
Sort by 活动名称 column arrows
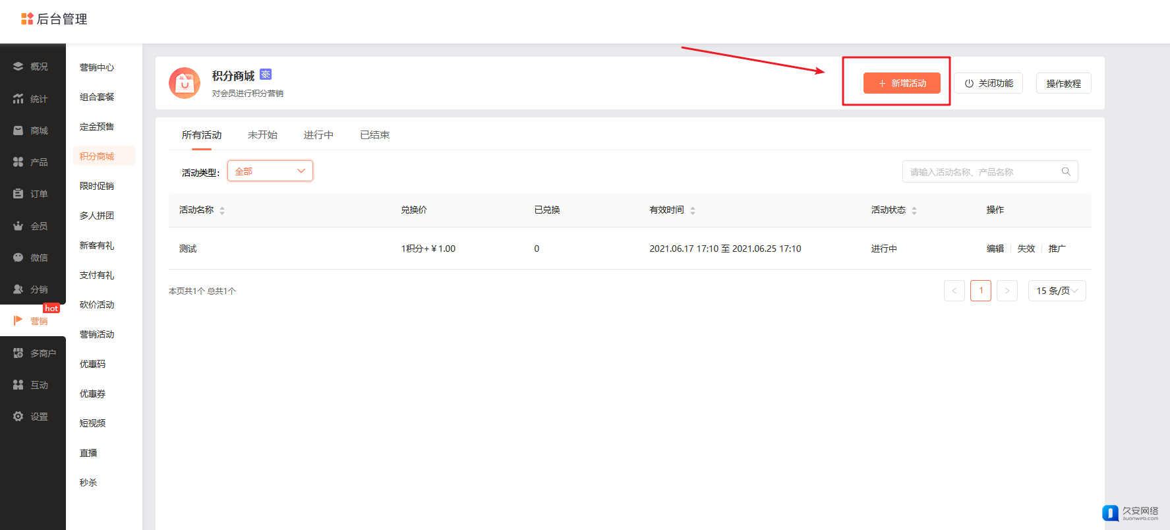(222, 210)
